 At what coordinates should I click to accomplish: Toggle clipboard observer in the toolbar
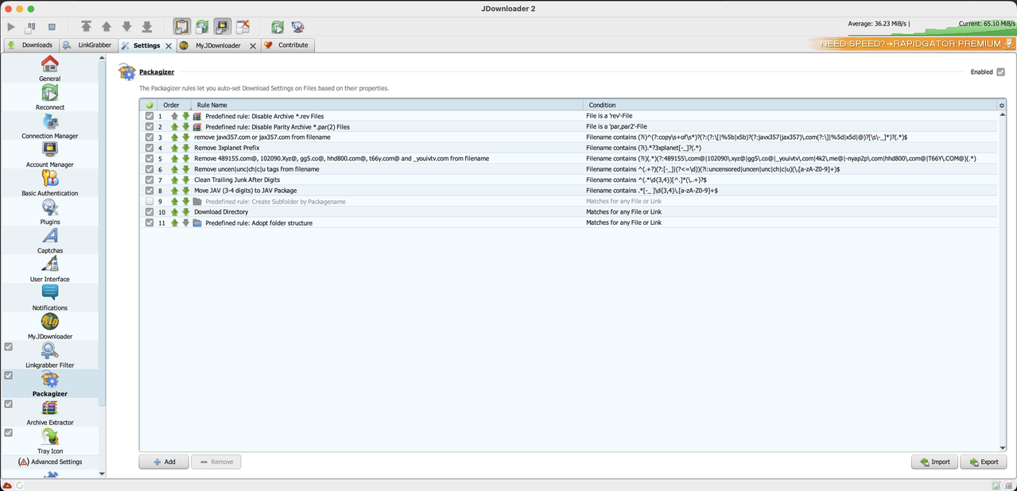[x=182, y=27]
